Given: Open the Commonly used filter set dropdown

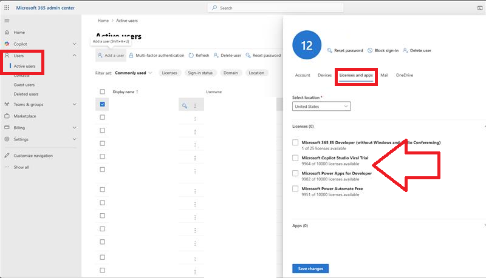Looking at the screenshot, I should tap(134, 73).
